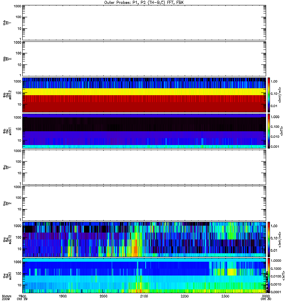Click the '2200' time axis label

[185, 296]
